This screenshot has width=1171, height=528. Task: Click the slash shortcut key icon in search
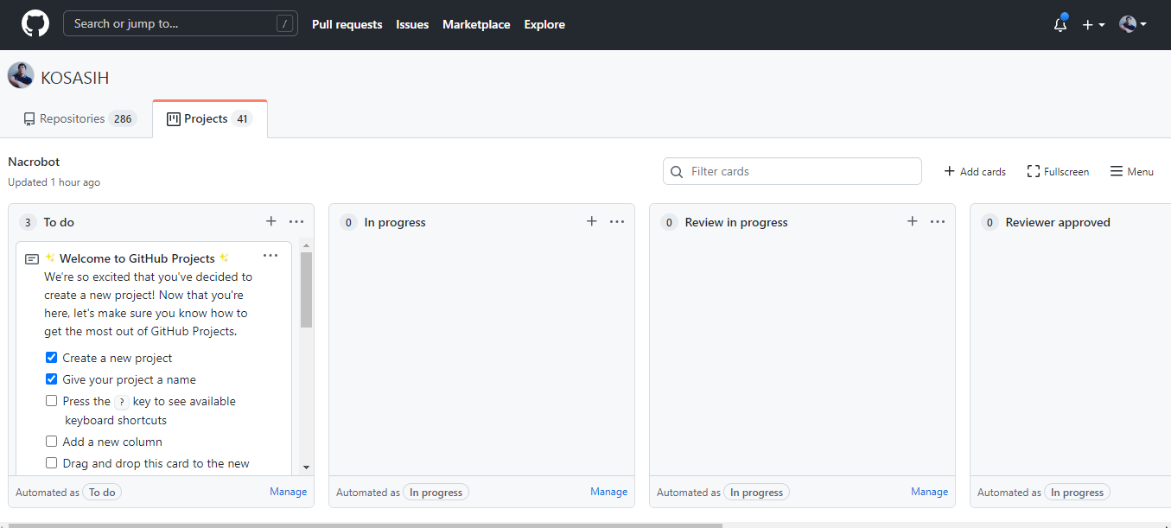click(285, 24)
